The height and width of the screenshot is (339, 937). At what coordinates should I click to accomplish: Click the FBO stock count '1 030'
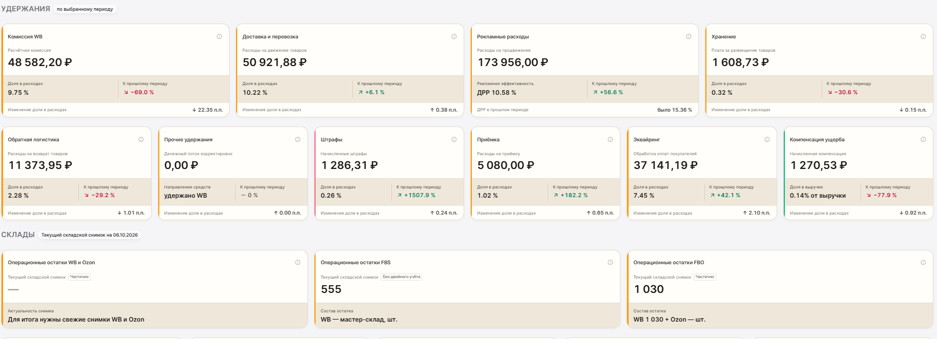coord(649,289)
